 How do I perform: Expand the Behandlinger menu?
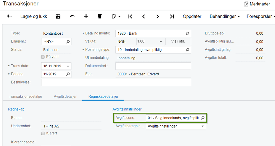(225, 16)
